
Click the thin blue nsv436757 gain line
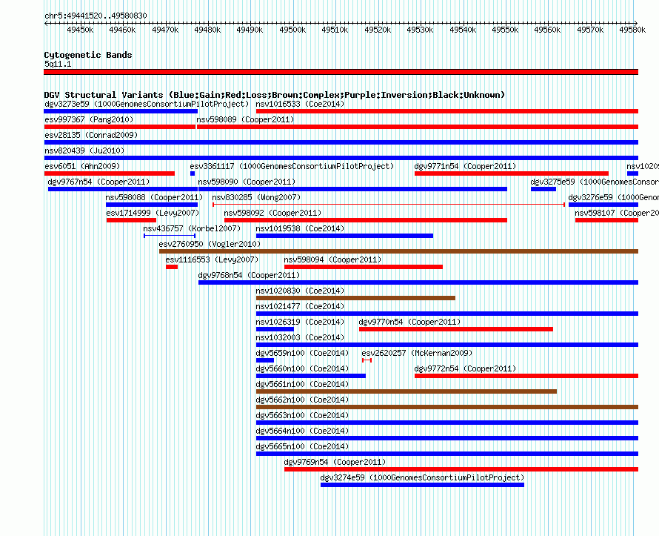coord(170,236)
